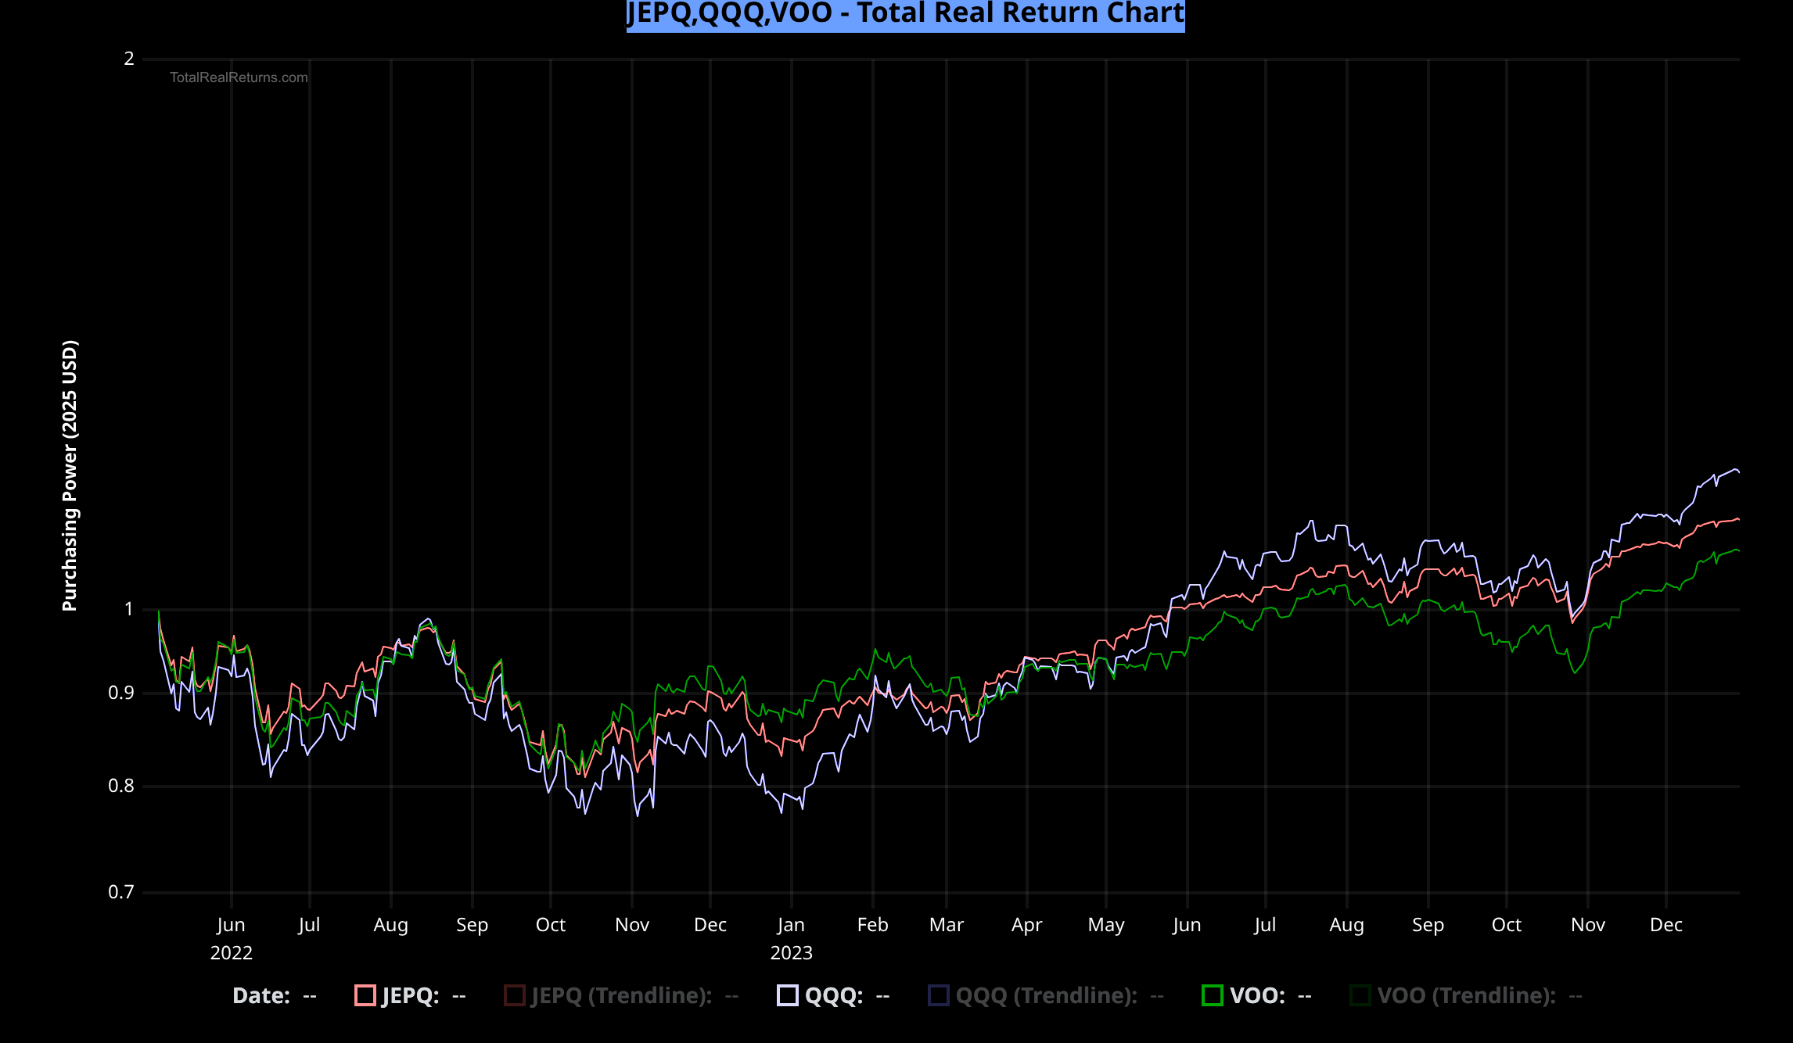
Task: Click the JEPQ (Trendline): legend label
Action: (622, 996)
